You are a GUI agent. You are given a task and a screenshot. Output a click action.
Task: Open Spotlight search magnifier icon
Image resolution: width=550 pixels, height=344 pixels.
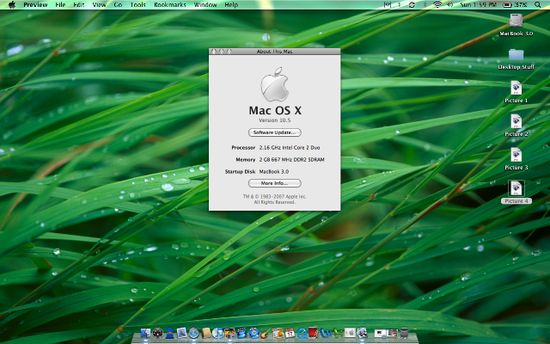pos(537,5)
